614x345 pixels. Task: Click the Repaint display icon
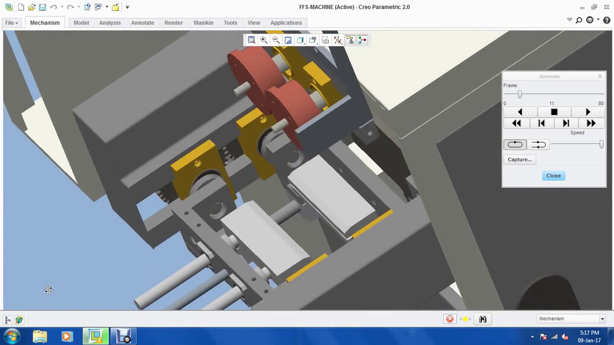point(288,40)
